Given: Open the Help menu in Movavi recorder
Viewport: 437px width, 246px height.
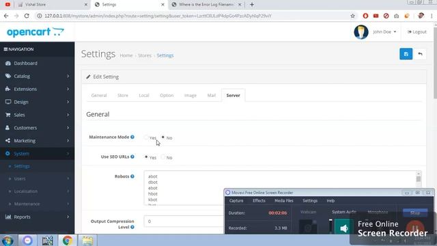Looking at the screenshot, I should point(330,201).
